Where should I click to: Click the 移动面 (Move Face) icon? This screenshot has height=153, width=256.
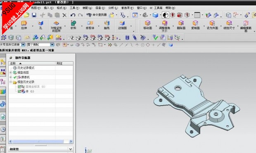148,23
